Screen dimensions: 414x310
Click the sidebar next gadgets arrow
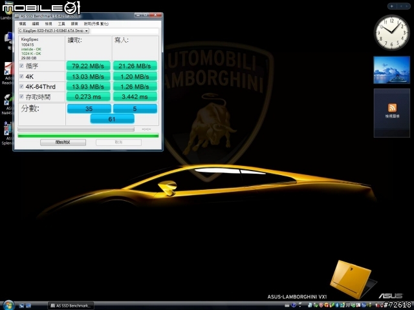[x=407, y=6]
